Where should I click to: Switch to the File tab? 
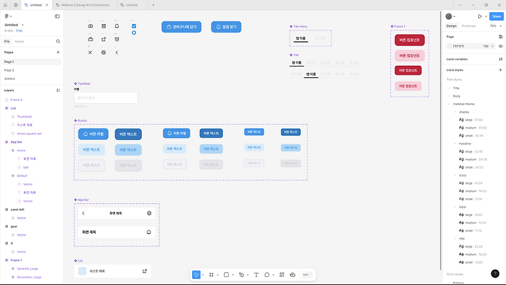pos(7,41)
